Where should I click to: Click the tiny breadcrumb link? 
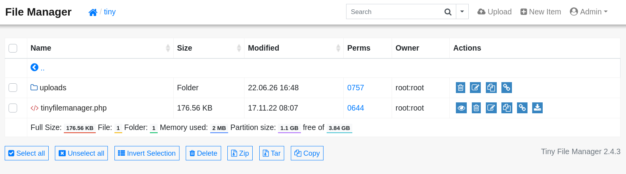point(110,12)
